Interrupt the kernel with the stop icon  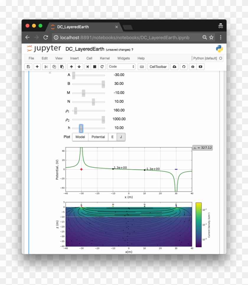tap(95, 67)
